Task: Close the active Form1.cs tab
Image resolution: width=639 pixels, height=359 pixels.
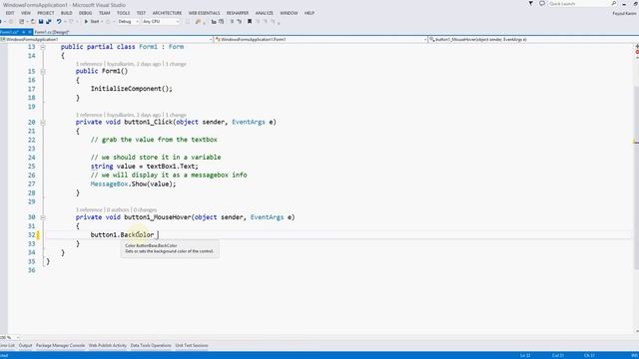Action: click(30, 32)
